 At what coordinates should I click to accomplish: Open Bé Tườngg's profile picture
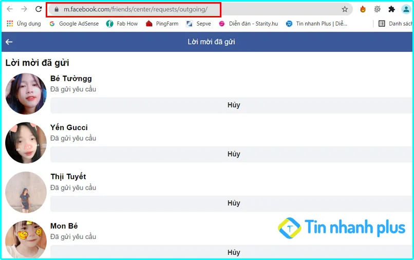(26, 94)
